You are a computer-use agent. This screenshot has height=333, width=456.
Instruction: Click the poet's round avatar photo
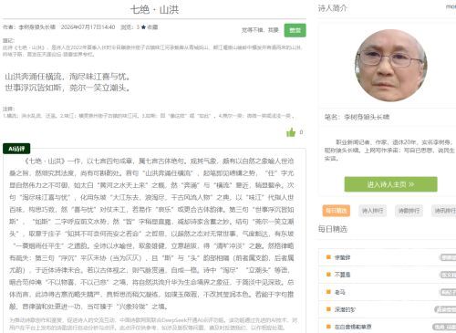[x=390, y=65]
